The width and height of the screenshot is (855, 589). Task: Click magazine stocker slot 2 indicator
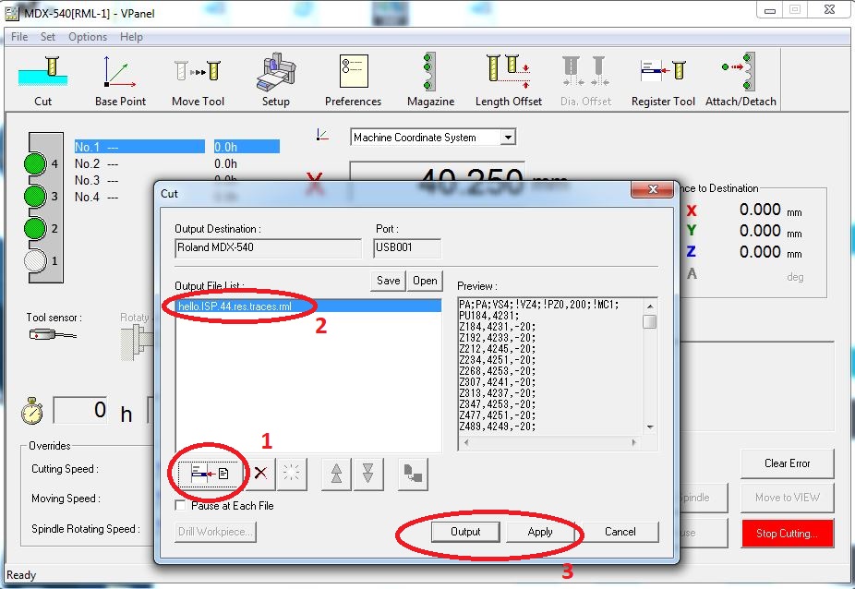coord(35,228)
